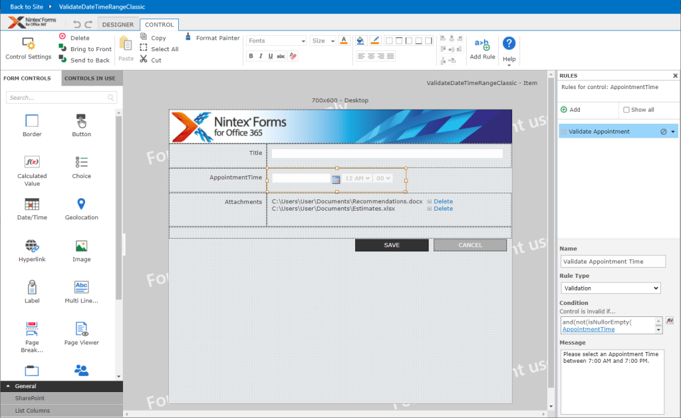Click the form controls search field
This screenshot has width=681, height=418.
point(60,97)
